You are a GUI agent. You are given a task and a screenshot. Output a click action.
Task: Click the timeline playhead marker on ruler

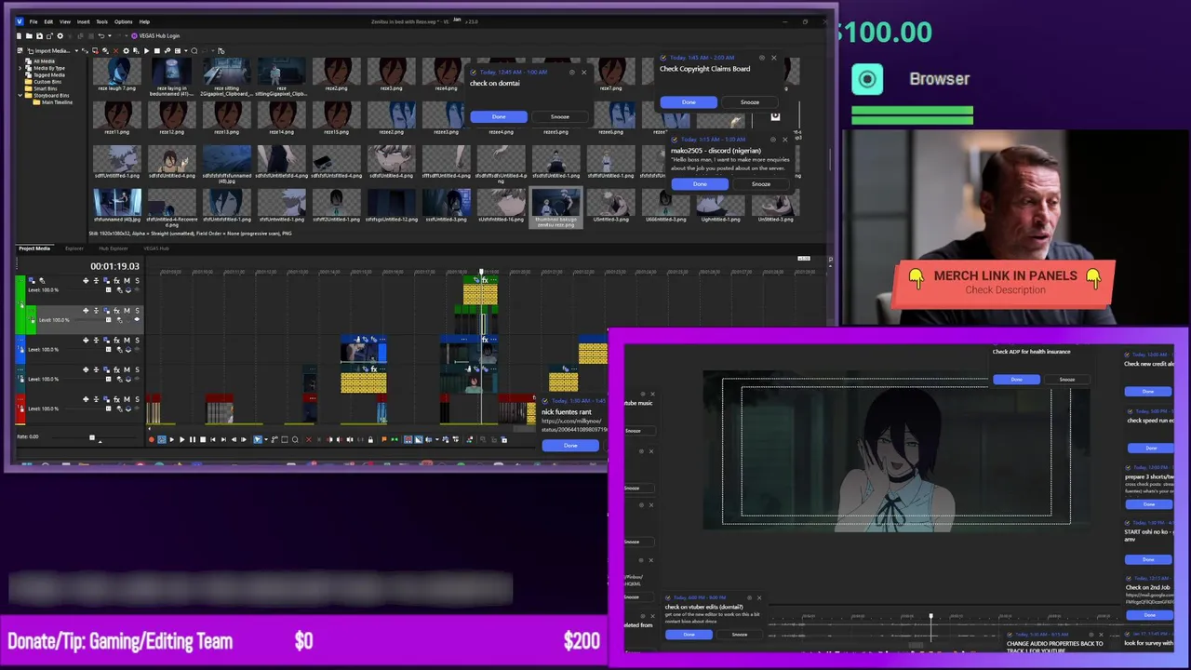pyautogui.click(x=482, y=273)
